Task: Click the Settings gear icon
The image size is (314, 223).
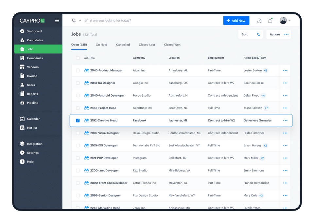Action: [x=22, y=153]
